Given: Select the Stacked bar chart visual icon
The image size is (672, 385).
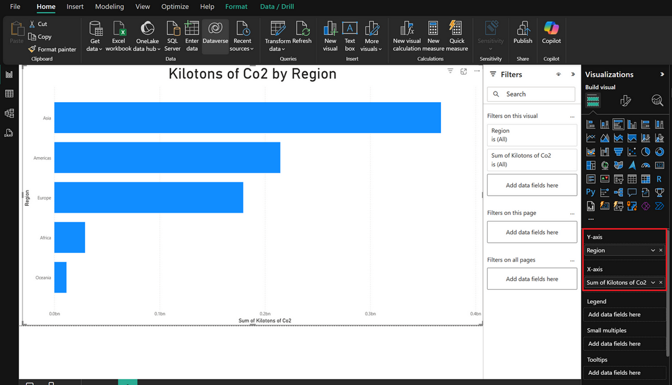Looking at the screenshot, I should [x=591, y=124].
